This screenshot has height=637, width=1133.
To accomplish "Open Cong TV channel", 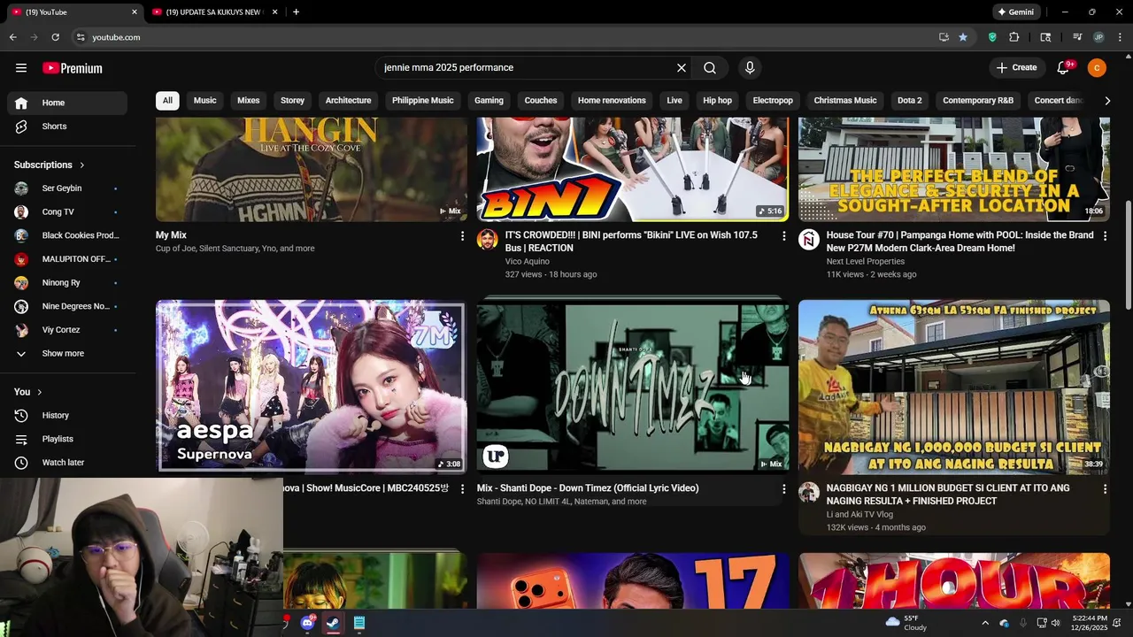I will pyautogui.click(x=67, y=212).
